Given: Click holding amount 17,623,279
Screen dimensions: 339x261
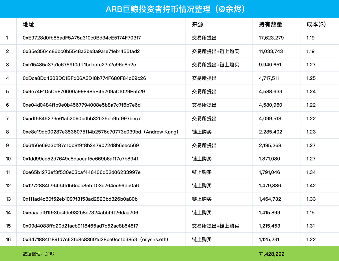Looking at the screenshot, I should [x=271, y=38].
